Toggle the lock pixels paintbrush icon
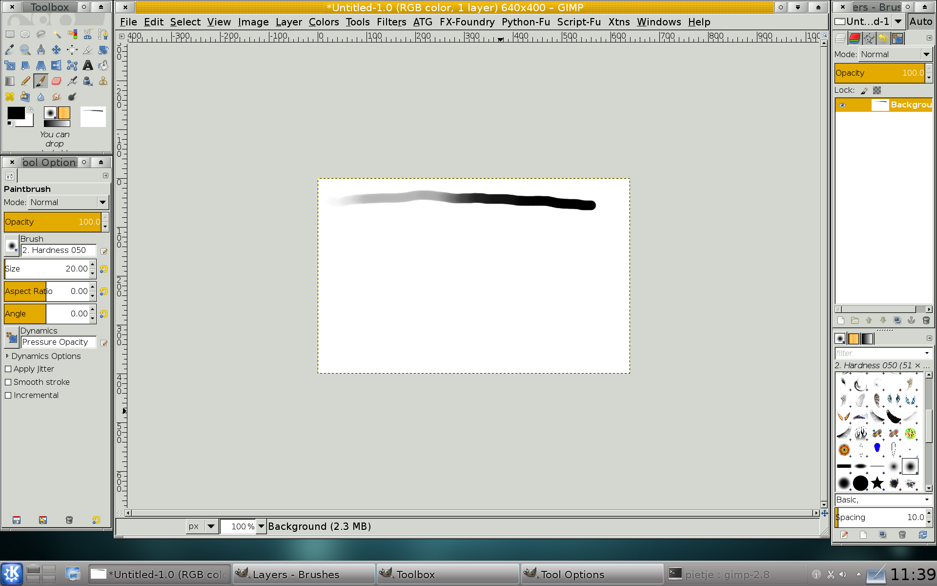937x586 pixels. pos(864,90)
